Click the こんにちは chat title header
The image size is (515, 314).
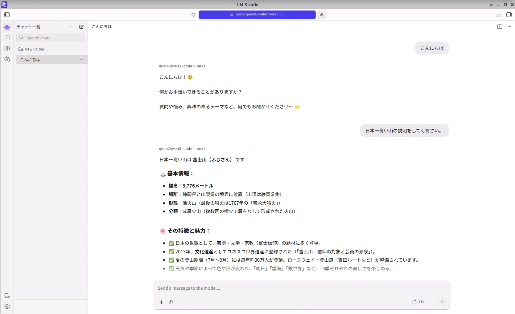click(102, 27)
